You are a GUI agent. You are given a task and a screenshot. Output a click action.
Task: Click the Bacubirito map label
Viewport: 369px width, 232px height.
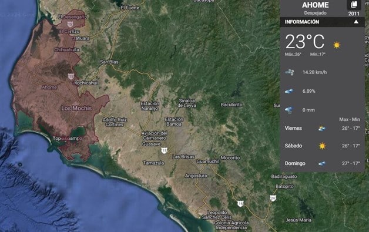[x=232, y=105]
